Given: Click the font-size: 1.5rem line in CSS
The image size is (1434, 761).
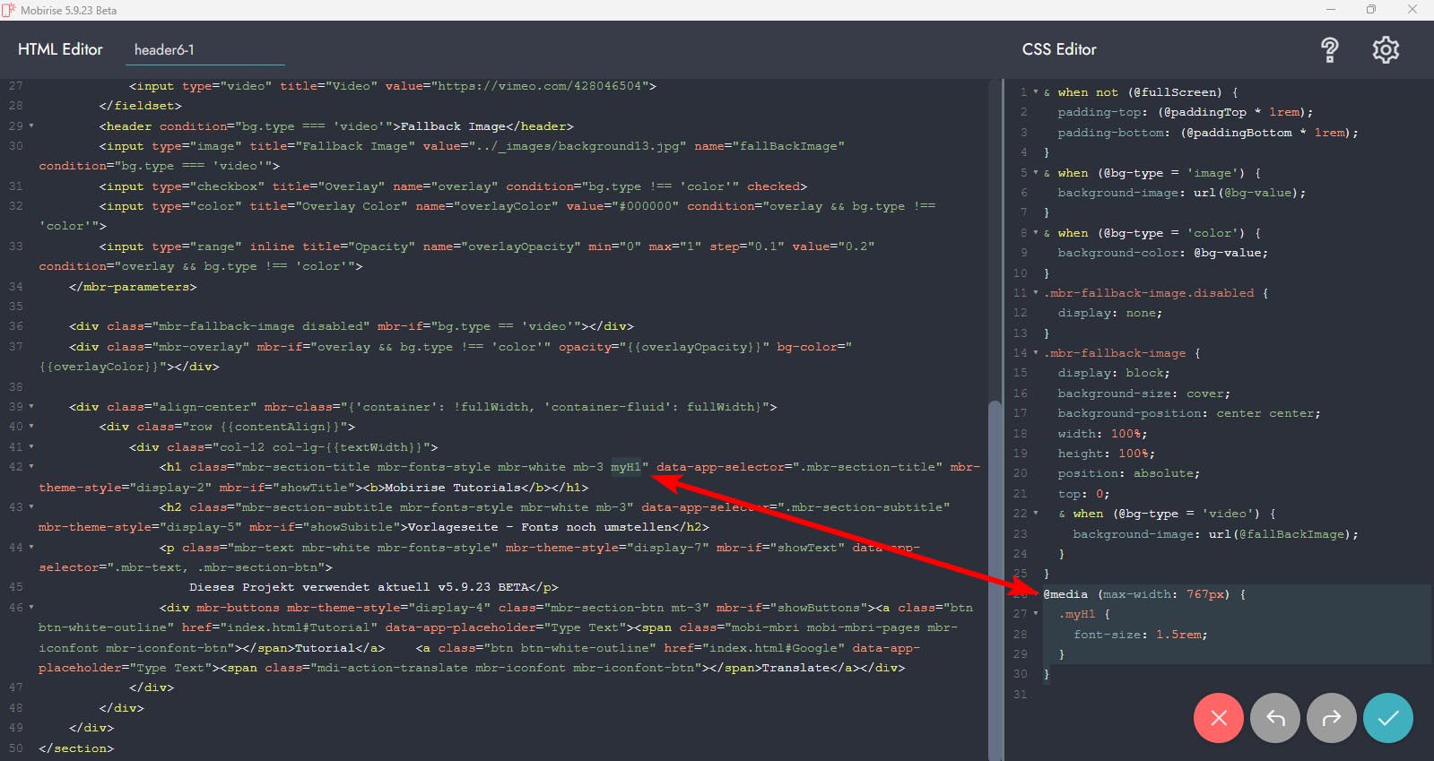Looking at the screenshot, I should 1140,635.
